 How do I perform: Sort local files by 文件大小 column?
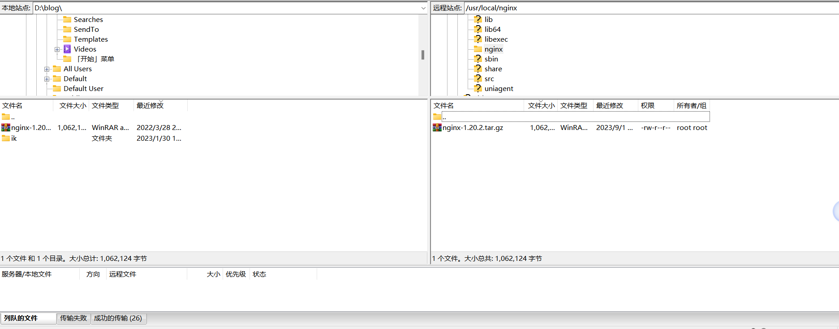pyautogui.click(x=71, y=106)
